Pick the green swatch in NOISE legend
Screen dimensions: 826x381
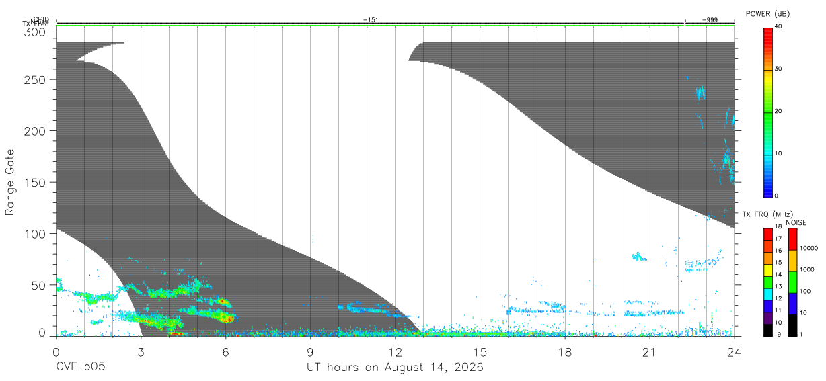[x=792, y=282]
